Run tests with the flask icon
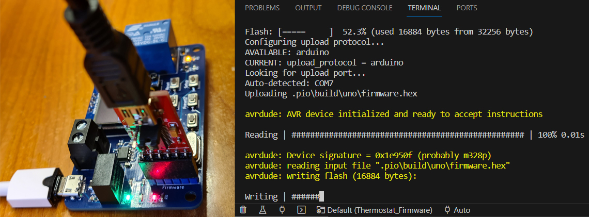Screen dimensions: 589x217 (x=262, y=210)
